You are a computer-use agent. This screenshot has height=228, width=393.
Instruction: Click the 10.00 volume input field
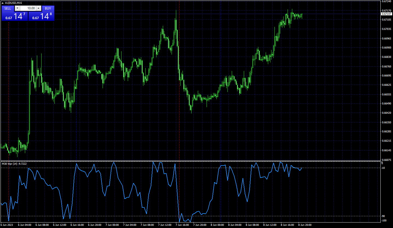pos(28,8)
